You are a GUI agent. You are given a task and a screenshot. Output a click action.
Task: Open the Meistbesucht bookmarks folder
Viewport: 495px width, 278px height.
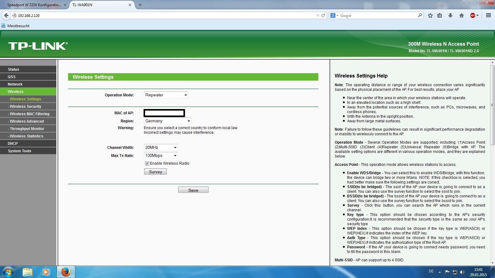[x=15, y=26]
